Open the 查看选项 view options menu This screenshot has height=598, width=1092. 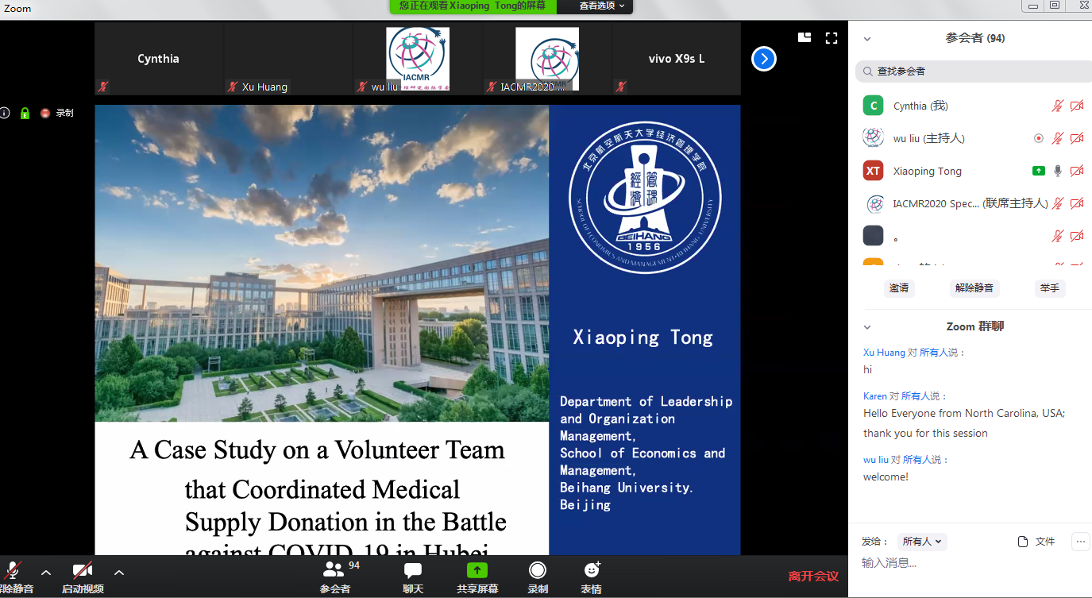pyautogui.click(x=601, y=6)
